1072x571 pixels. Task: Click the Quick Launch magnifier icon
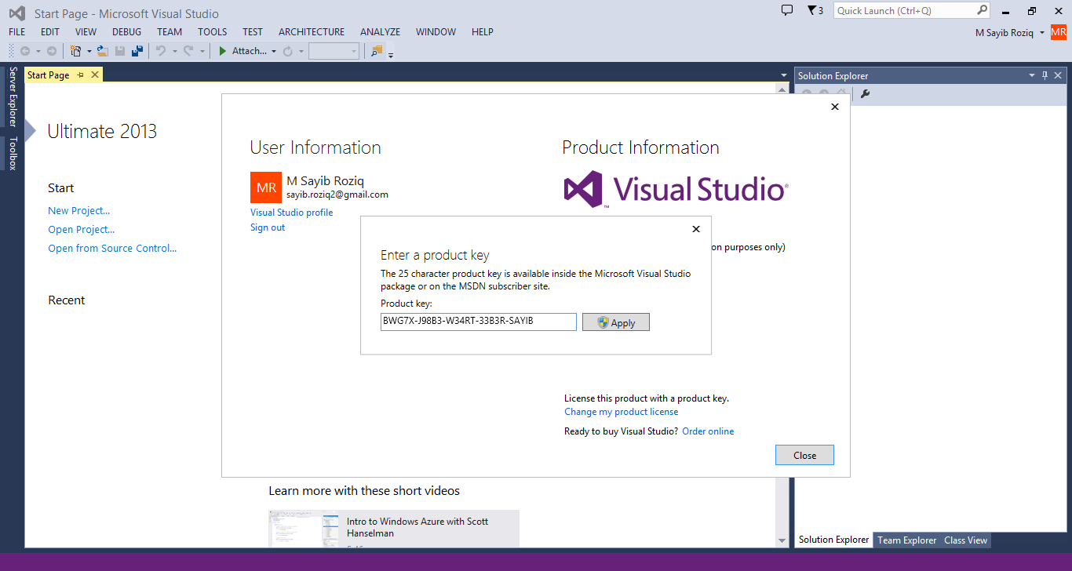coord(982,10)
